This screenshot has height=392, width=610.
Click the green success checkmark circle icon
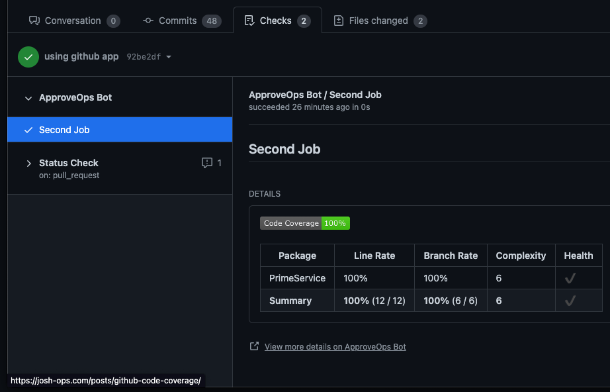point(28,56)
